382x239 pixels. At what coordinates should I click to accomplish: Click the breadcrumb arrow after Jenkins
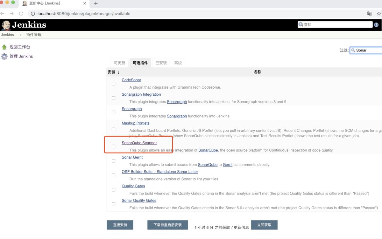coord(21,35)
